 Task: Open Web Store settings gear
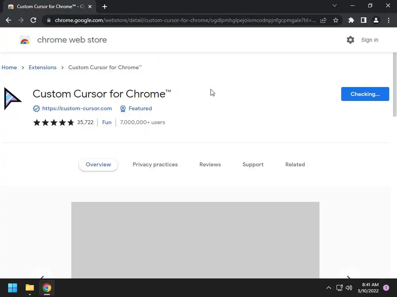tap(350, 40)
